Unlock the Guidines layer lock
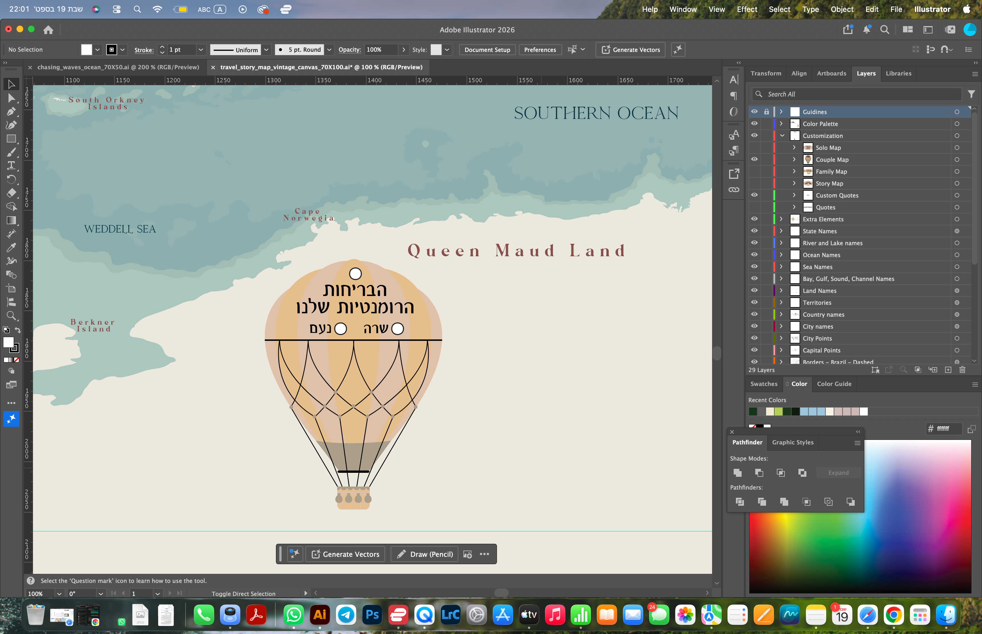 click(x=766, y=112)
